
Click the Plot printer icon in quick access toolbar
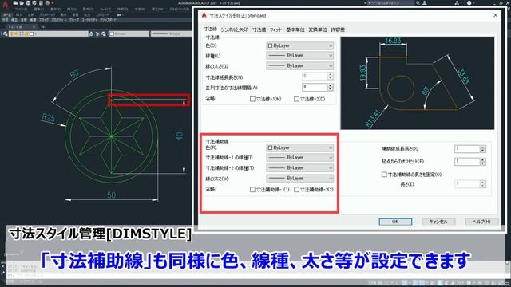point(41,3)
